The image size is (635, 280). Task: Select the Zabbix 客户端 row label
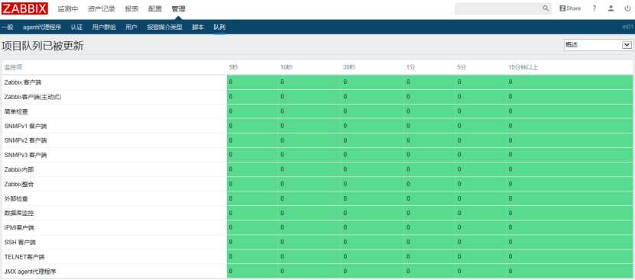coord(23,82)
